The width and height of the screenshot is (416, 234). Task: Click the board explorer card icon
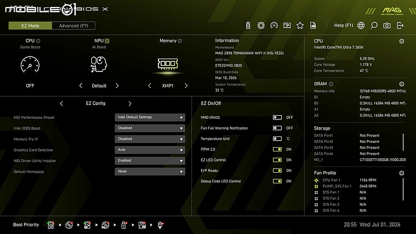coord(287,26)
